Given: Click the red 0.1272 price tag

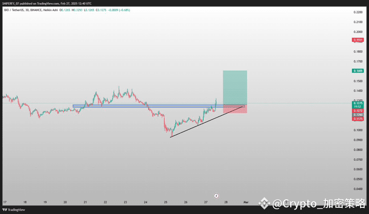Looking at the screenshot, I should click(358, 111).
